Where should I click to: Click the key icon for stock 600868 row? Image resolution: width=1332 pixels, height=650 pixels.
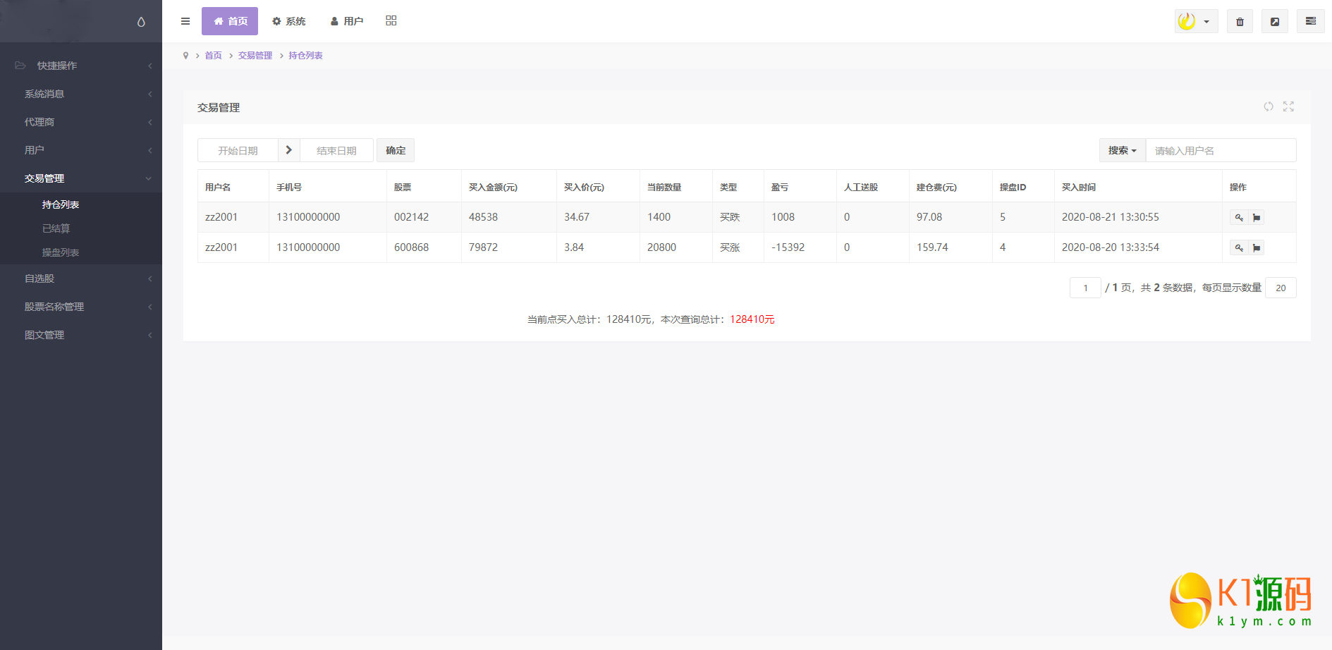[x=1239, y=248]
